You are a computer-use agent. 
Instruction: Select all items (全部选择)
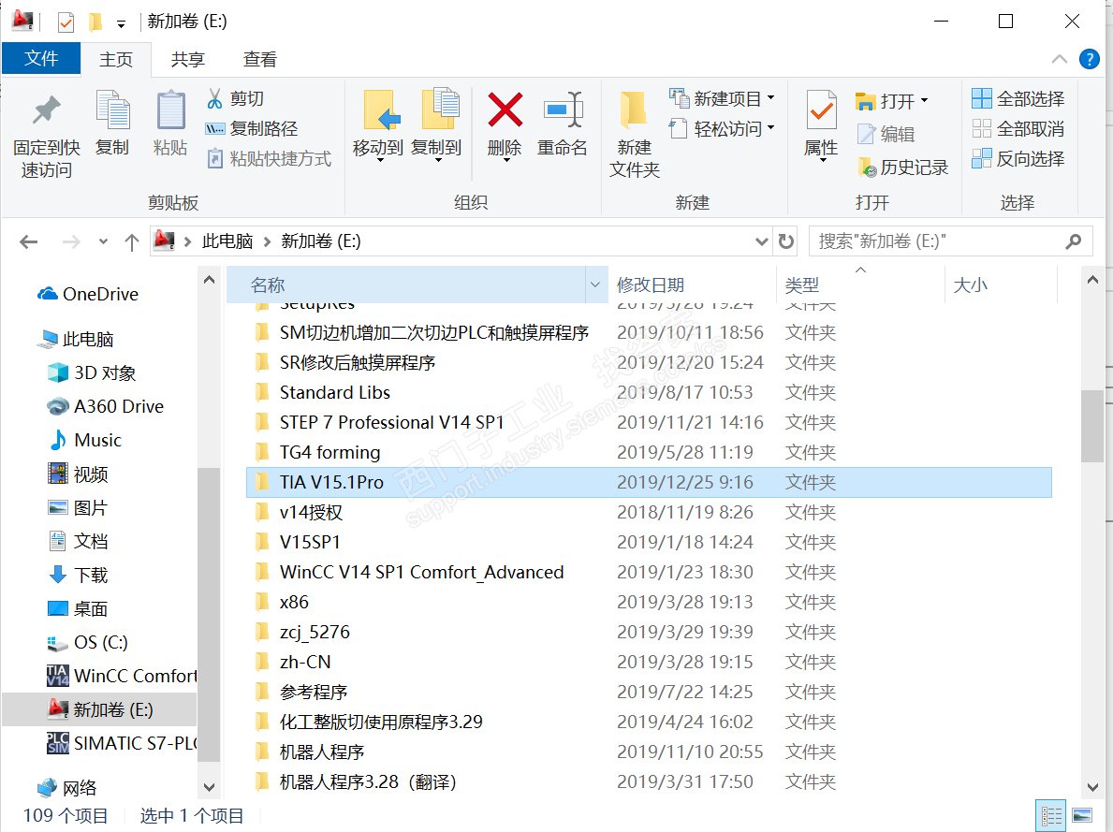1018,98
